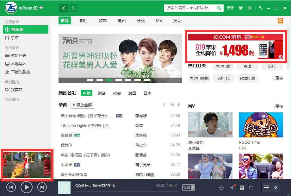Screen dimensions: 291x196
Task: Click song 我管你 in list
Action: pyautogui.click(x=66, y=145)
